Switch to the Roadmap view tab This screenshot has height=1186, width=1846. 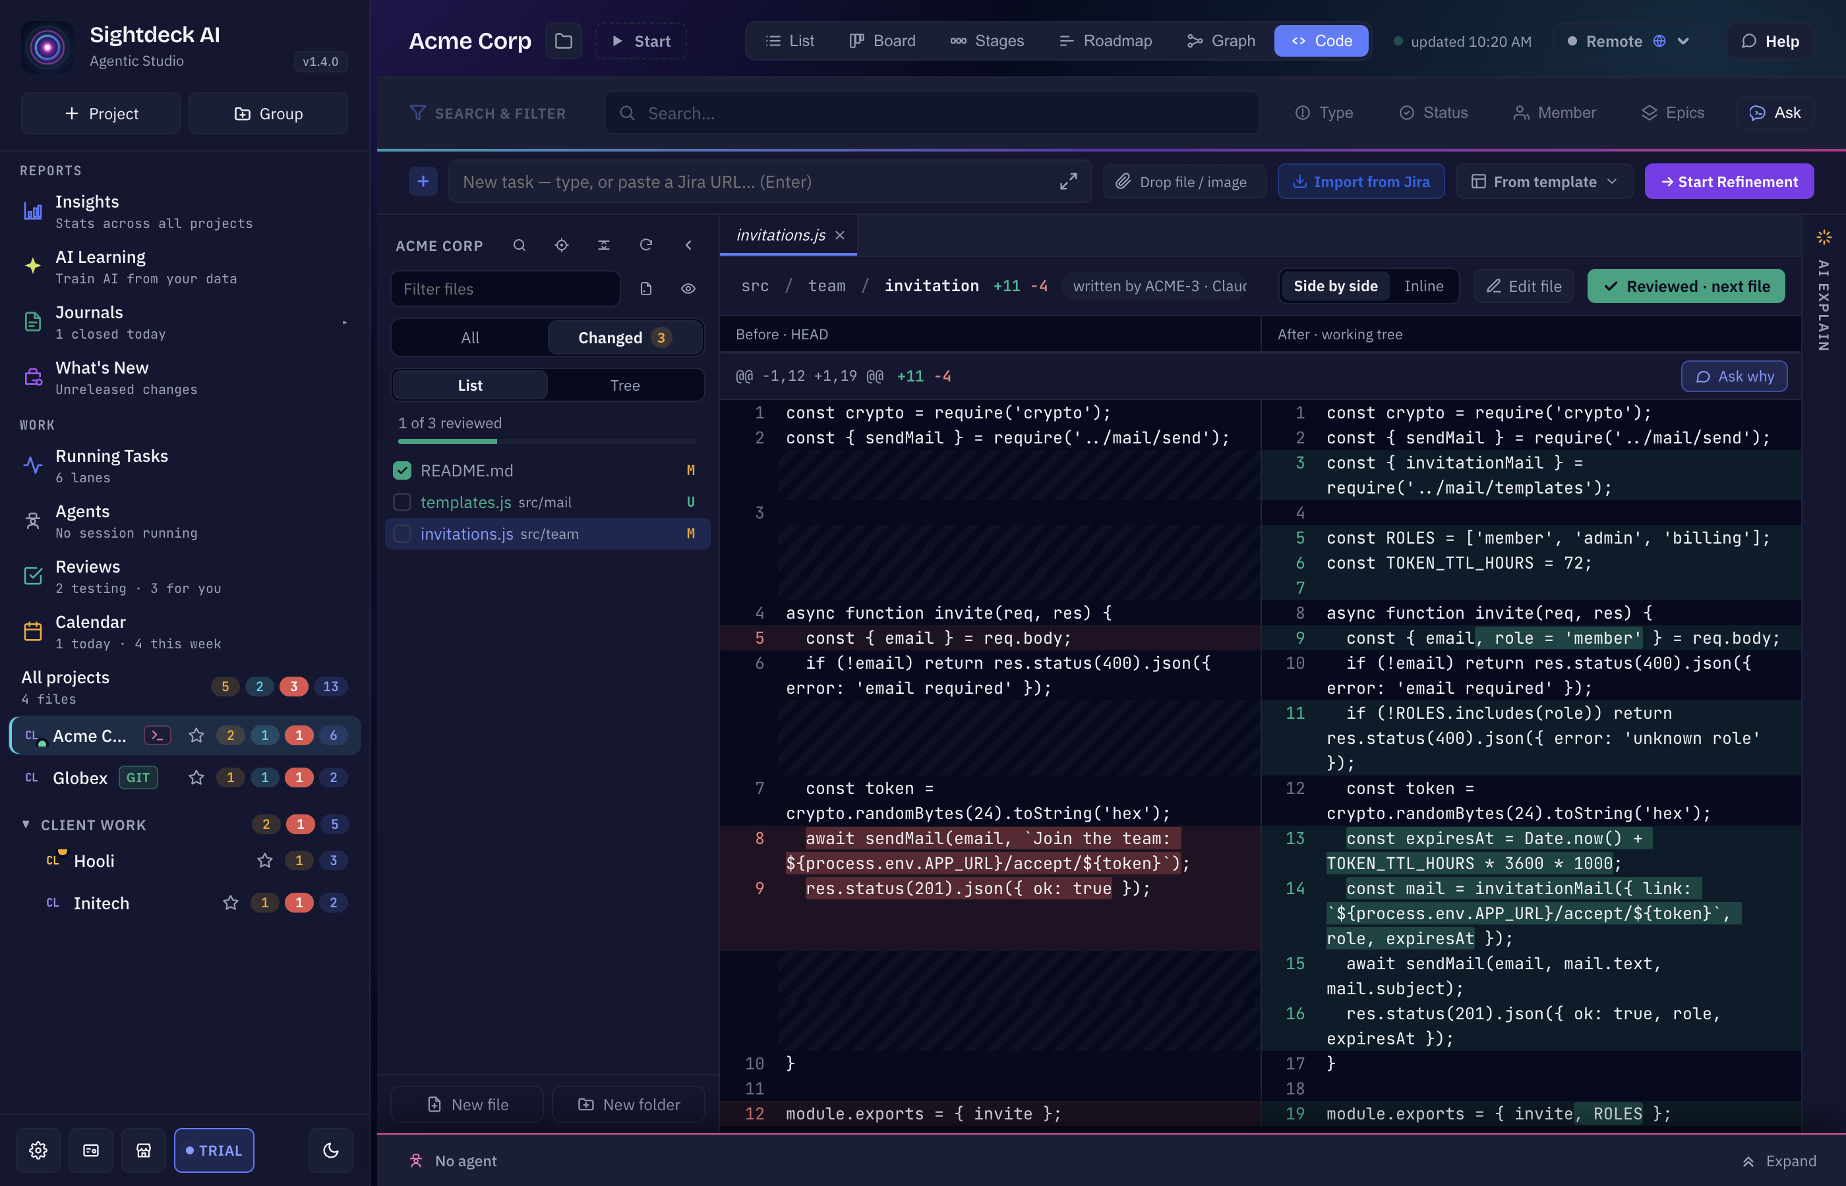[x=1106, y=41]
